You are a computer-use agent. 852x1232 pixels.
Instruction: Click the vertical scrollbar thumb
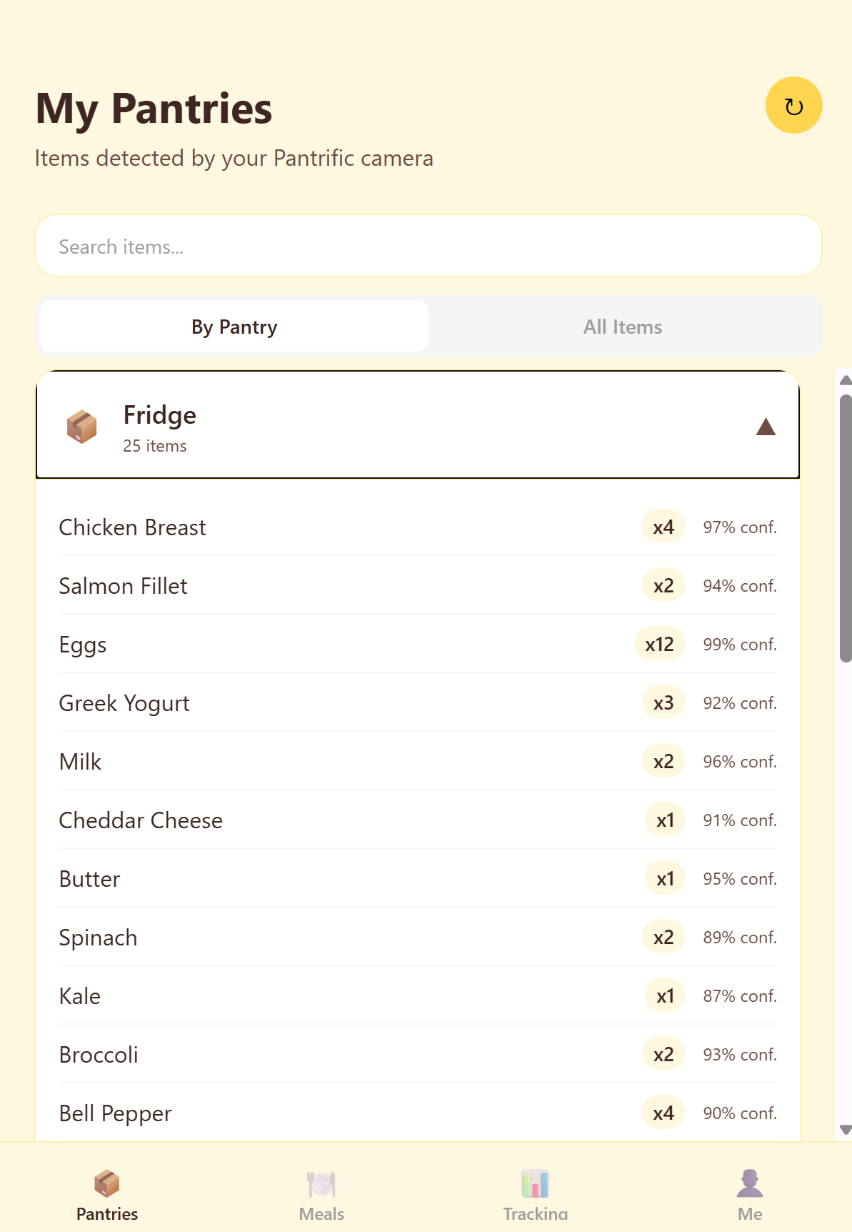(x=846, y=529)
